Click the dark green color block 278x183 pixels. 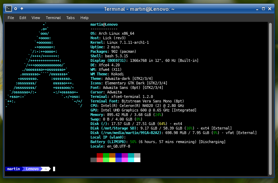pyautogui.click(x=106, y=155)
